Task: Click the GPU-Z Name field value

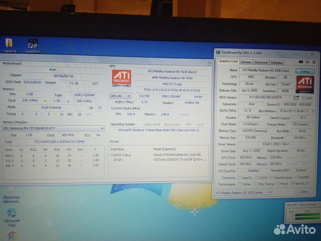Action: (266, 71)
